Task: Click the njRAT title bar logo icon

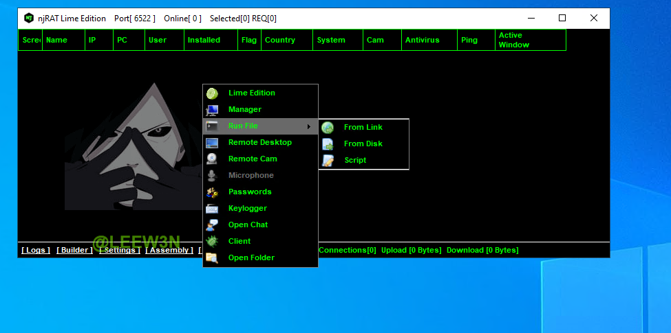Action: click(x=29, y=19)
